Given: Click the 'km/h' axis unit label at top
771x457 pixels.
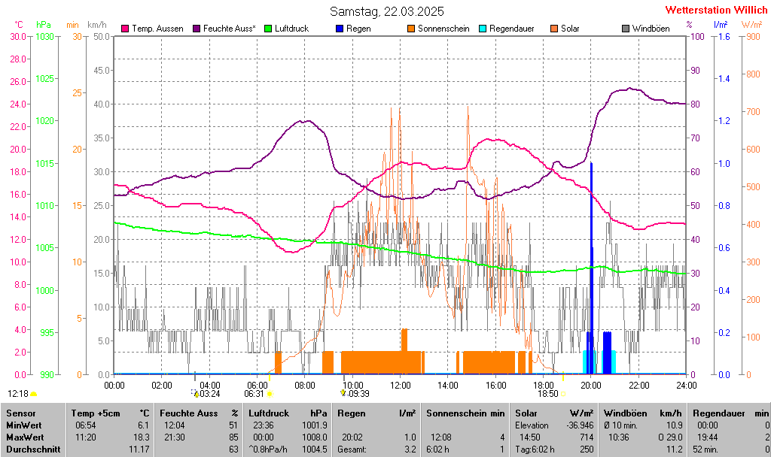Looking at the screenshot, I should (x=97, y=25).
